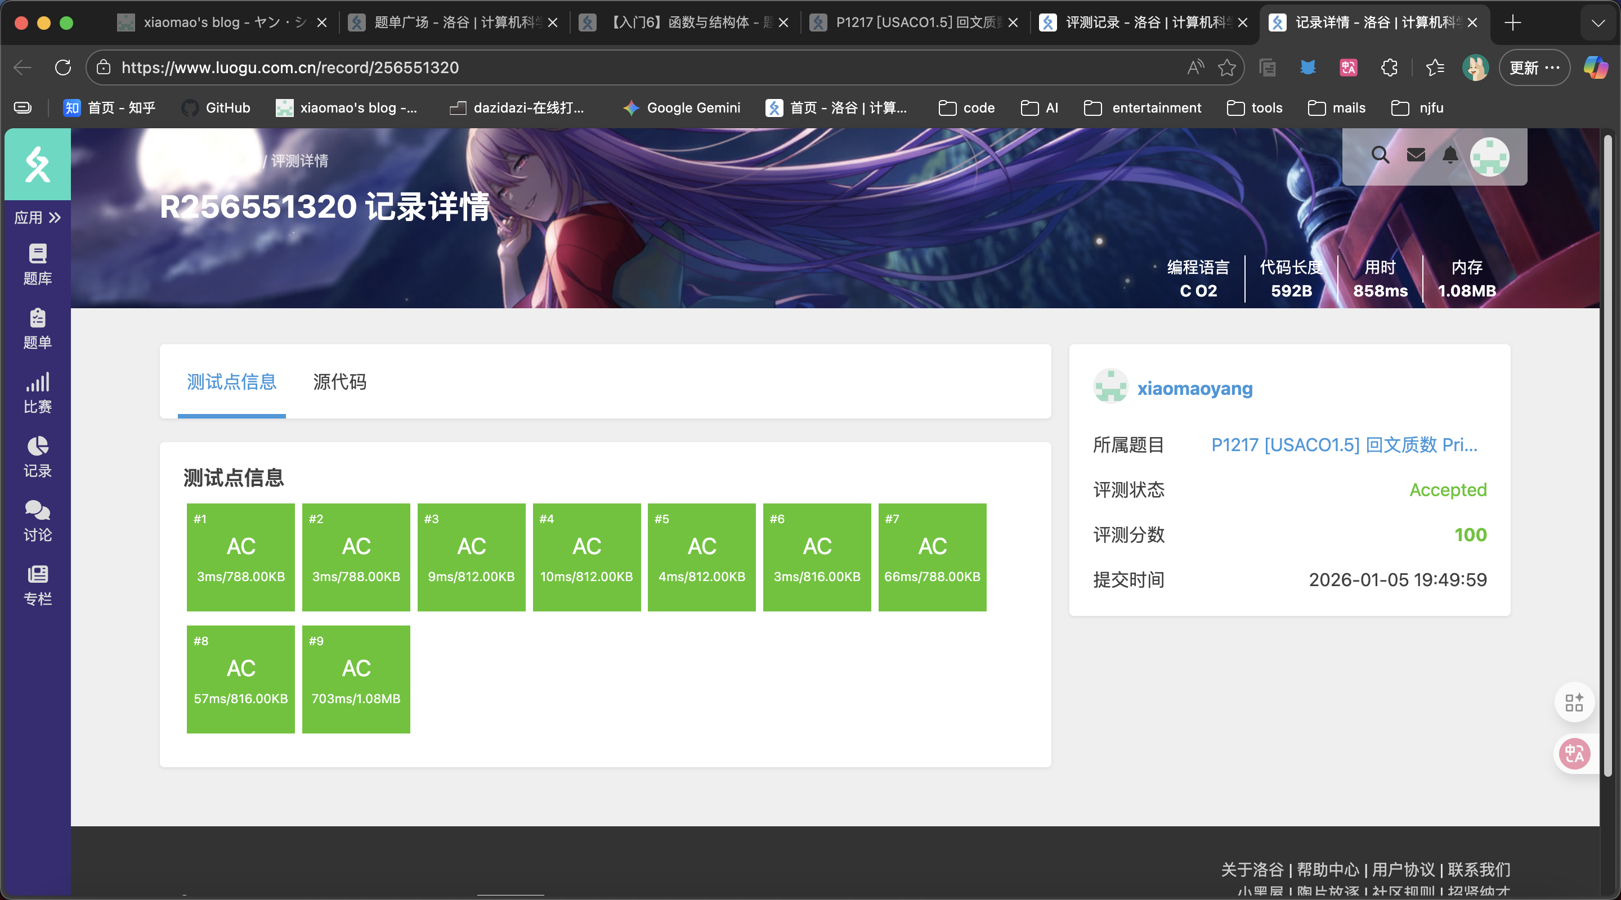
Task: Click the read aloud icon in address bar
Action: [1195, 67]
